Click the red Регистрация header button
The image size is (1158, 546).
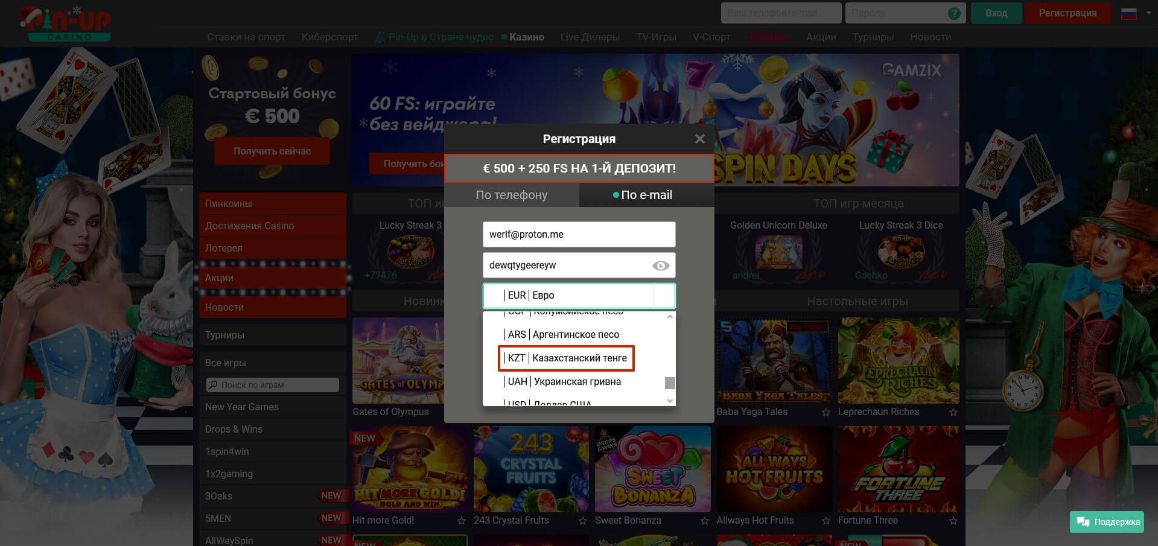[x=1067, y=13]
